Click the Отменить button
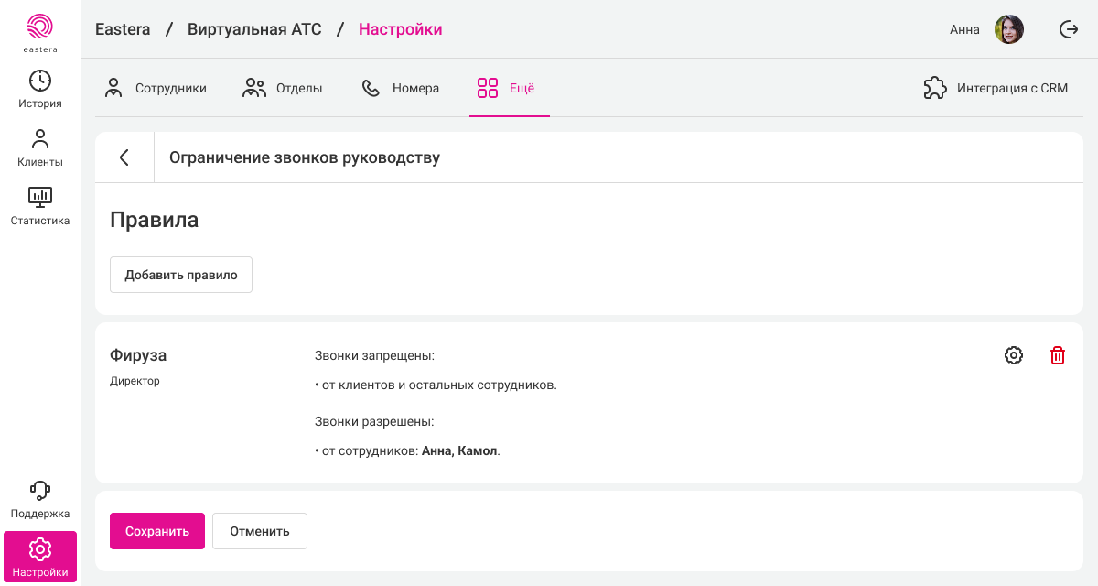Screen dimensions: 1098x586 (260, 531)
